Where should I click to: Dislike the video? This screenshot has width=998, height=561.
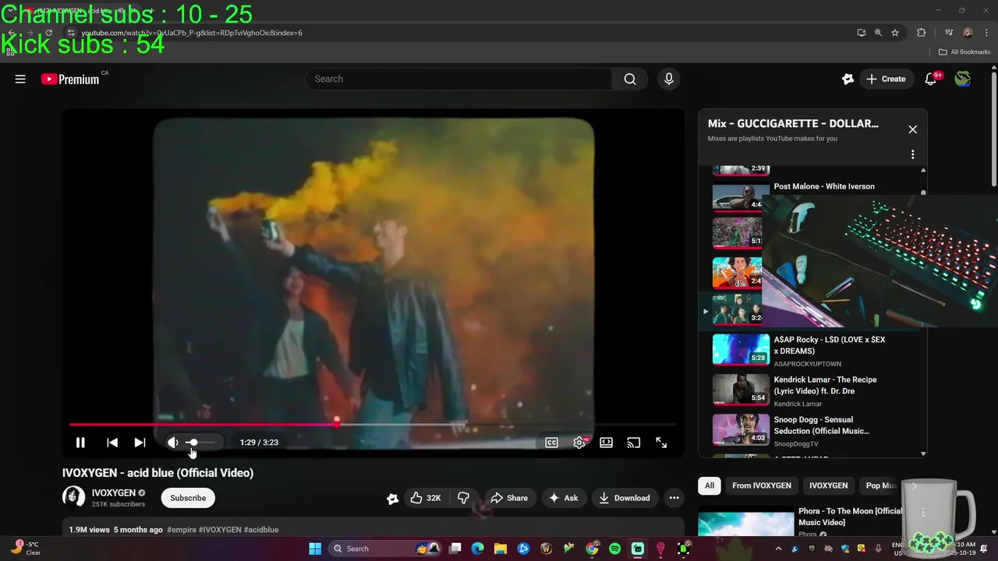(x=463, y=498)
